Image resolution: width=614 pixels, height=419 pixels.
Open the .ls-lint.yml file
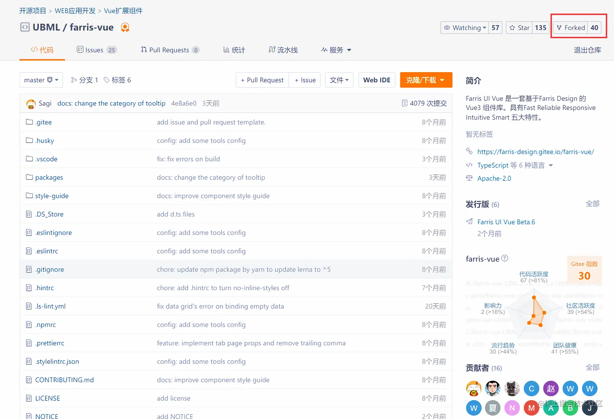point(50,306)
